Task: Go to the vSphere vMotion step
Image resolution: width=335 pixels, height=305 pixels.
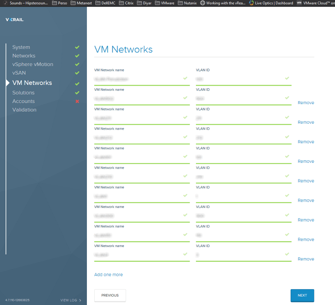Action: pyautogui.click(x=33, y=64)
